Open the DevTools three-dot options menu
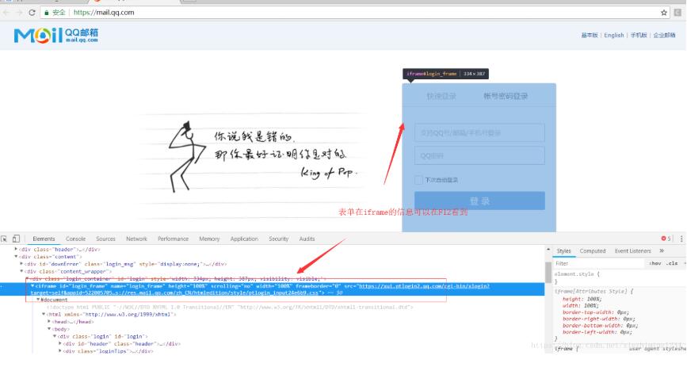Image resolution: width=687 pixels, height=367 pixels. [x=681, y=239]
